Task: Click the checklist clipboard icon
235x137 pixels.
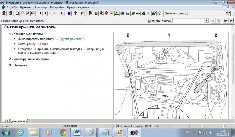Action: pos(149,13)
